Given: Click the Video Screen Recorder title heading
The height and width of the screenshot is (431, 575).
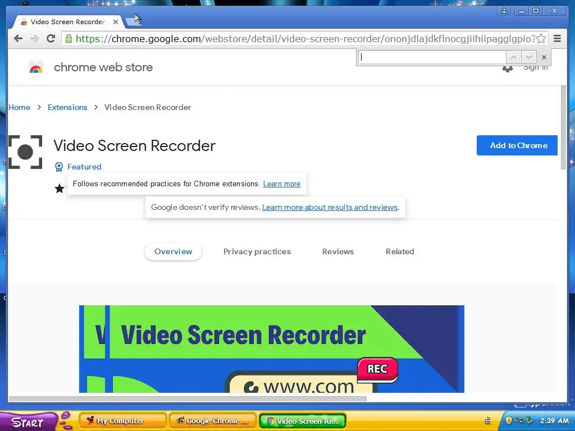Looking at the screenshot, I should pyautogui.click(x=135, y=146).
